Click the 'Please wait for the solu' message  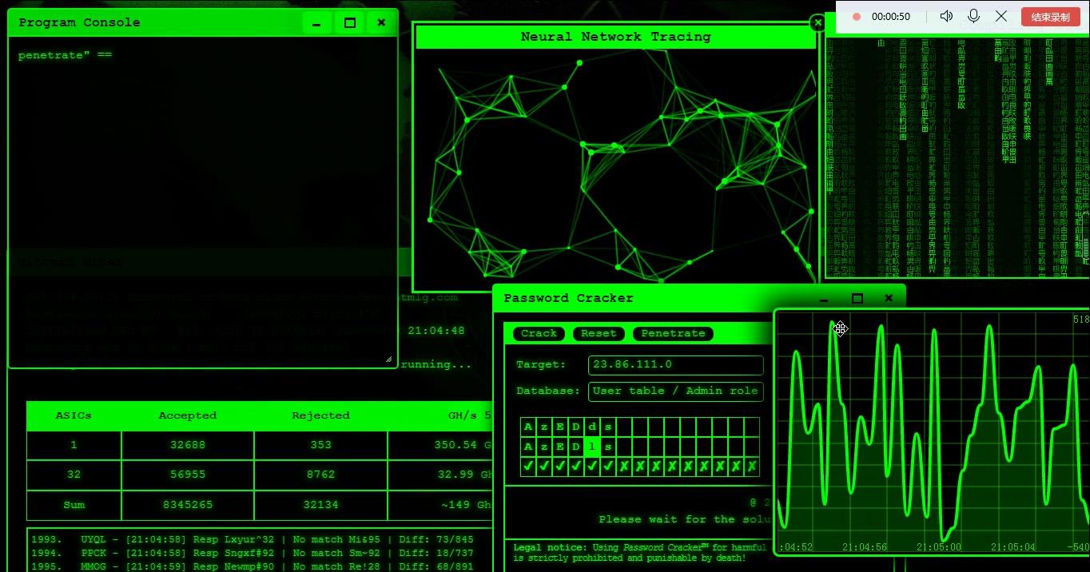pyautogui.click(x=686, y=519)
